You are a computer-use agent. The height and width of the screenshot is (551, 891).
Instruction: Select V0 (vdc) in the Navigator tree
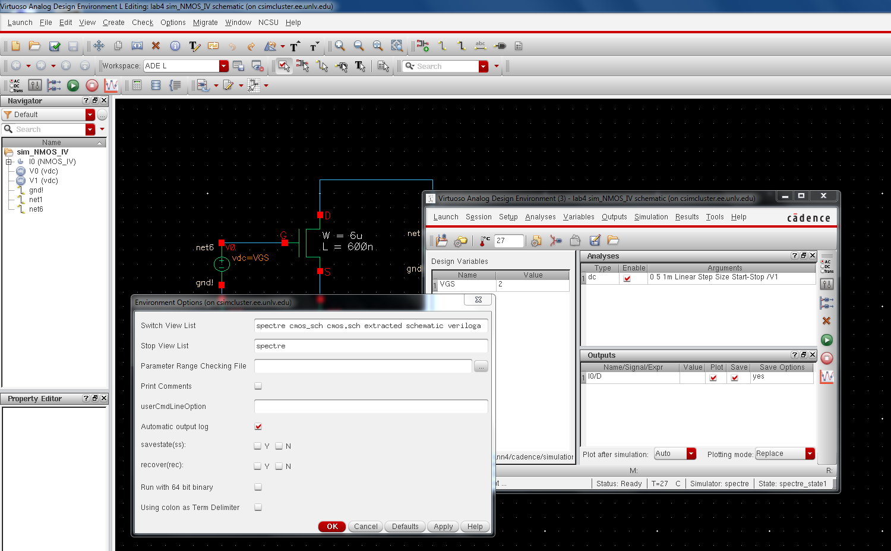(43, 171)
